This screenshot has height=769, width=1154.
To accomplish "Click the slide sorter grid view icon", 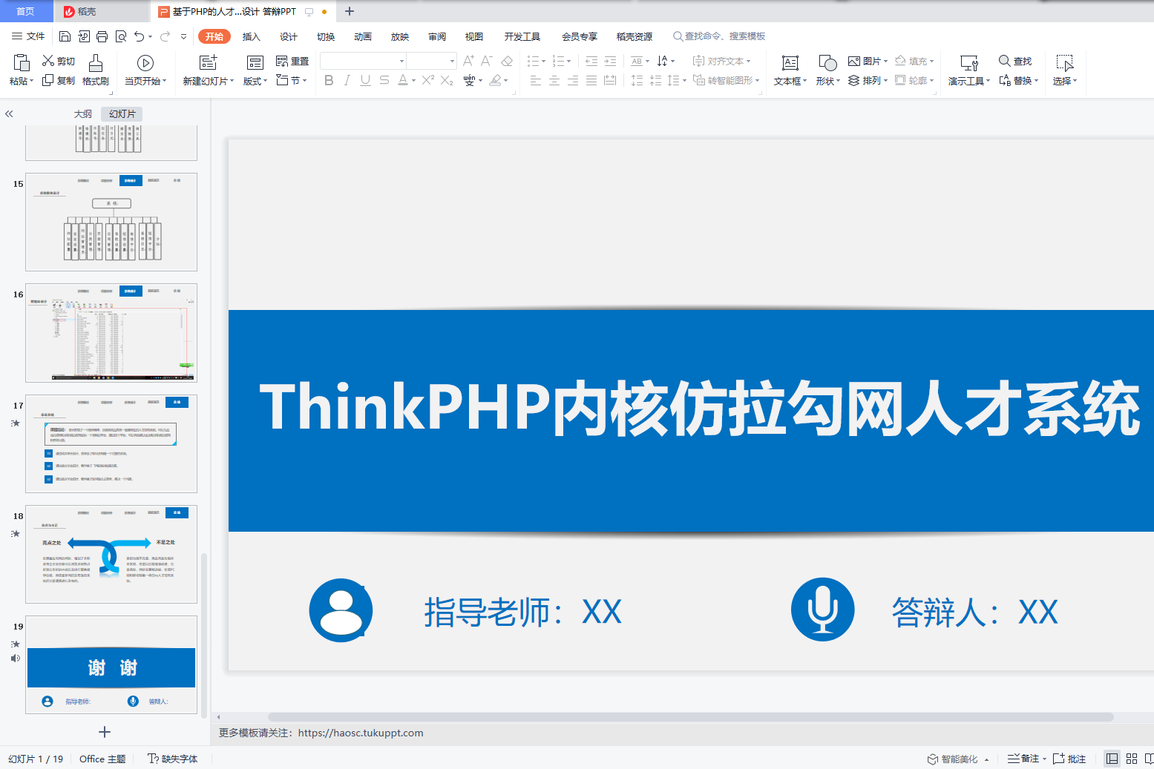I will (x=1132, y=759).
